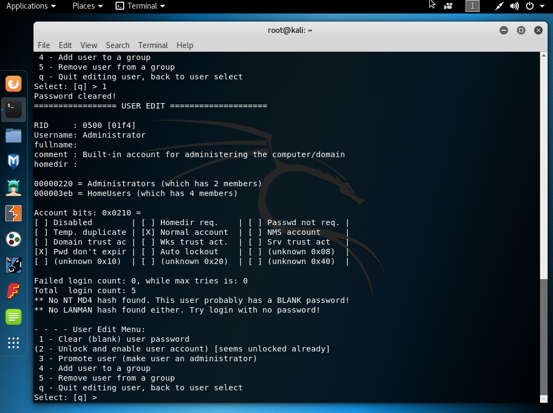Launch Firefox from the dock

click(x=14, y=84)
